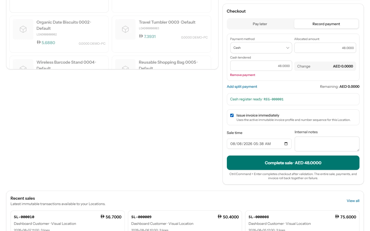Click the Checkout heading
370x231 pixels.
[x=236, y=11]
